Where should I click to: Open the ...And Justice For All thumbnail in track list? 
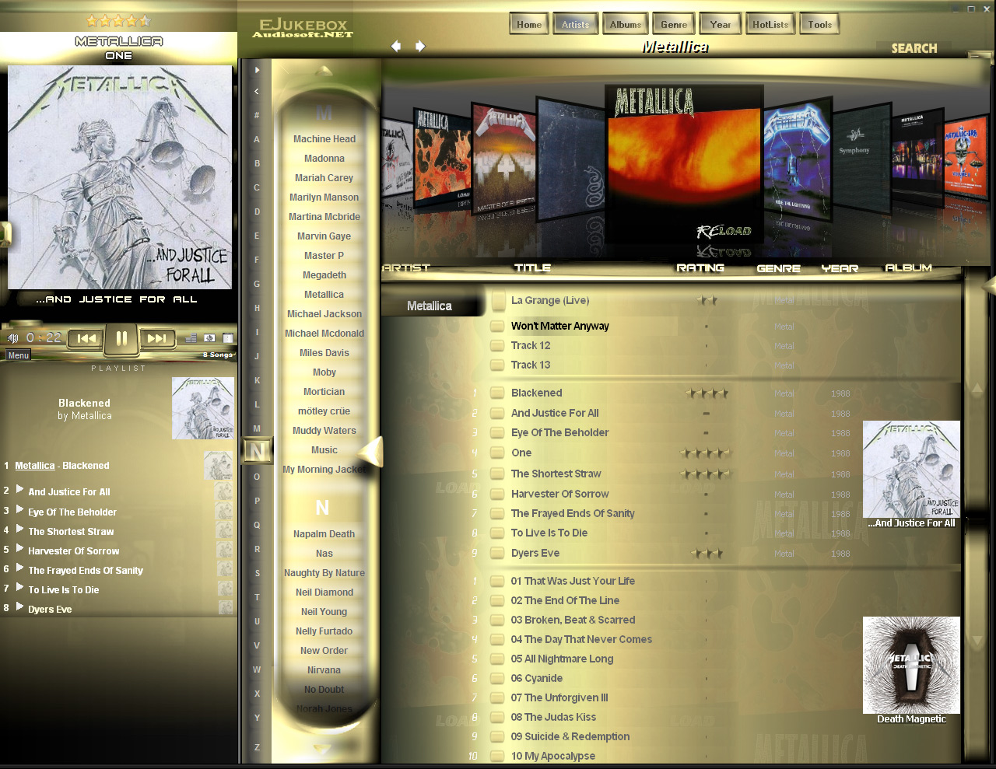pos(911,469)
